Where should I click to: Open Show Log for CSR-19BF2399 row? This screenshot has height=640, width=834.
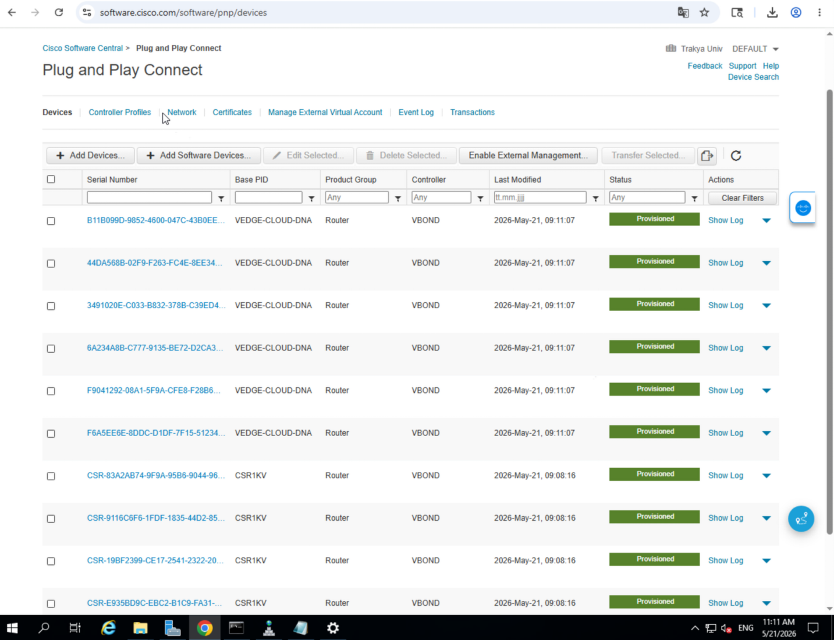tap(726, 560)
